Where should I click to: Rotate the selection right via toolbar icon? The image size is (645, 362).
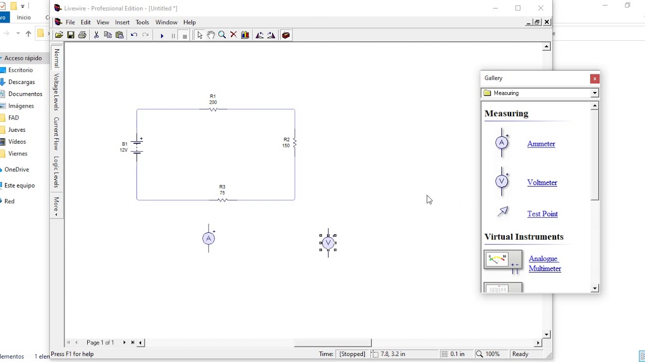pos(271,35)
